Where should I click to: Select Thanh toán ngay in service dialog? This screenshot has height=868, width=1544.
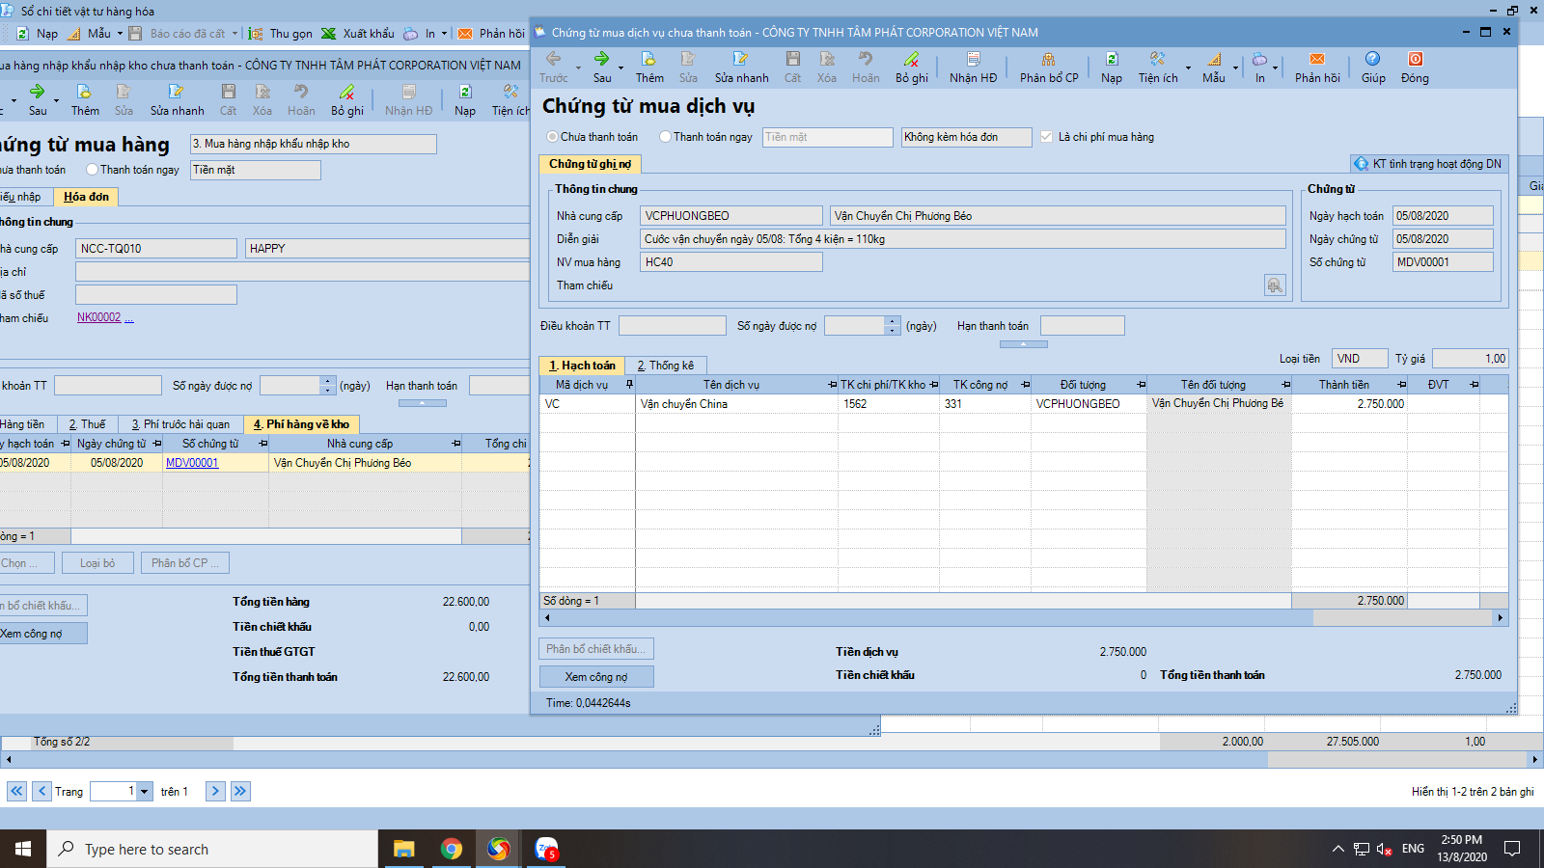click(666, 137)
